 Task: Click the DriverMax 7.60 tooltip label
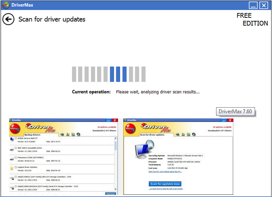[x=235, y=112]
